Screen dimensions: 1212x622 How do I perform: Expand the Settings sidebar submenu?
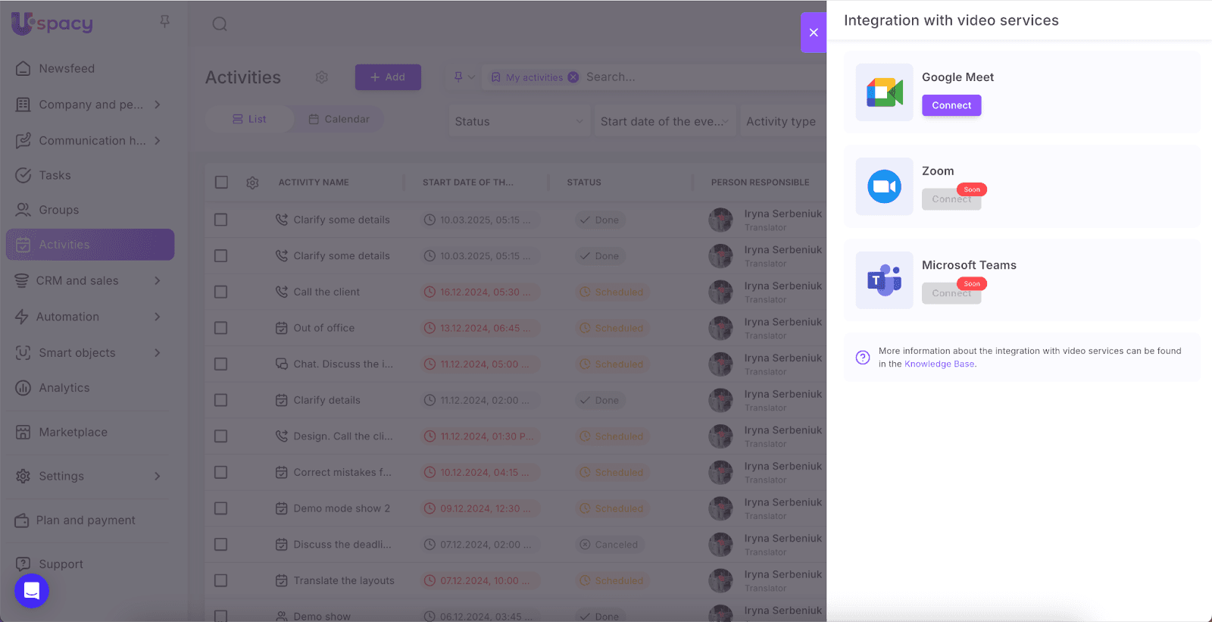(157, 476)
